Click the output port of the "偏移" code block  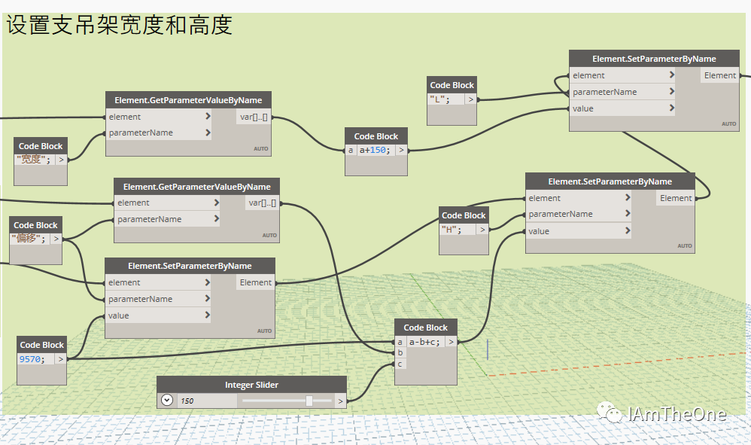[56, 239]
